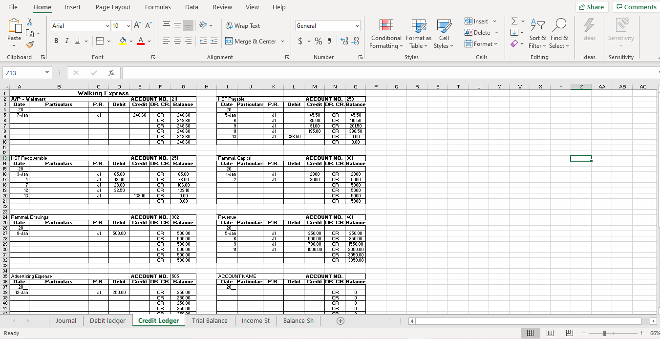Apply italic formatting
Viewport: 660px width, 339px height.
click(x=66, y=41)
